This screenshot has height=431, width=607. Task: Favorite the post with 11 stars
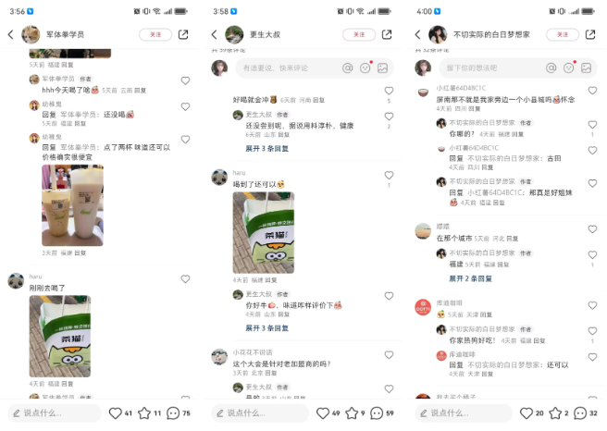pos(144,413)
